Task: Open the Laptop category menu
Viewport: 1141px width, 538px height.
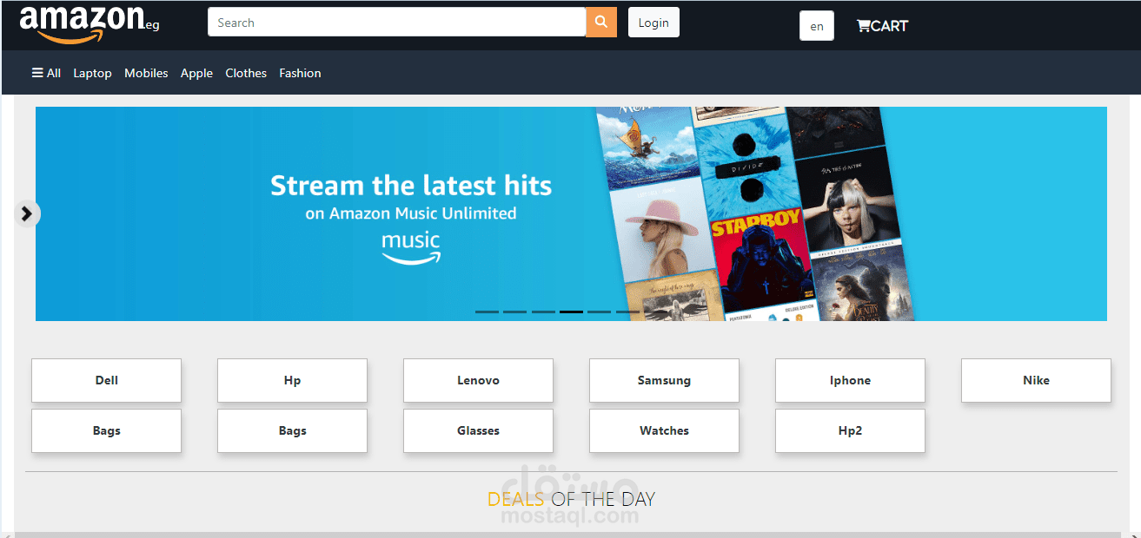Action: coord(92,73)
